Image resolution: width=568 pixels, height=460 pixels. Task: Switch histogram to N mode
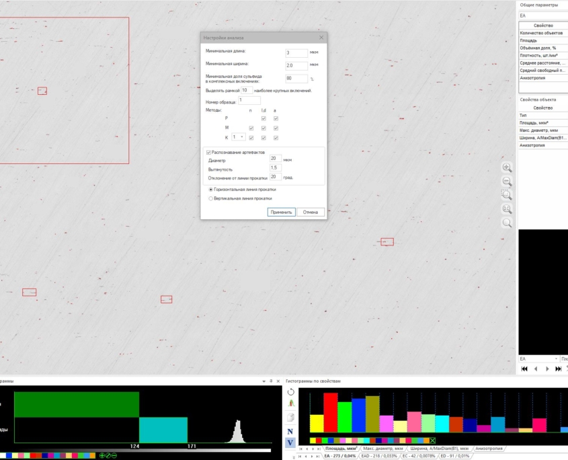[x=290, y=431]
